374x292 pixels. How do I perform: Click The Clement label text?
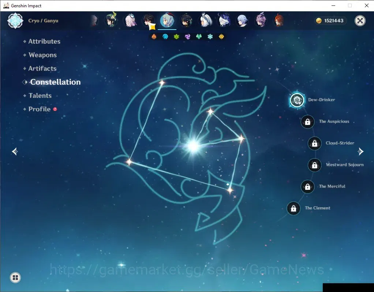tap(318, 208)
